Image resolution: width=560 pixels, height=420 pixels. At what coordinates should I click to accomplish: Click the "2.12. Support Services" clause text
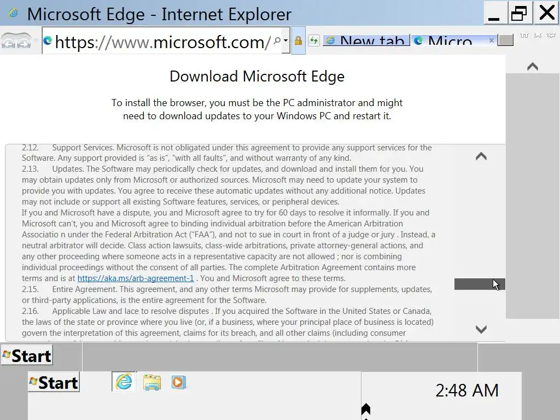coord(227,153)
